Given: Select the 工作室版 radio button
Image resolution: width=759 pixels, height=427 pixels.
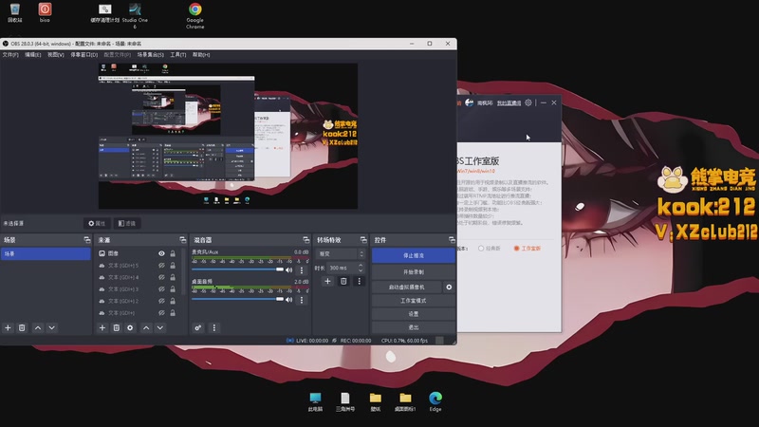Looking at the screenshot, I should [516, 249].
